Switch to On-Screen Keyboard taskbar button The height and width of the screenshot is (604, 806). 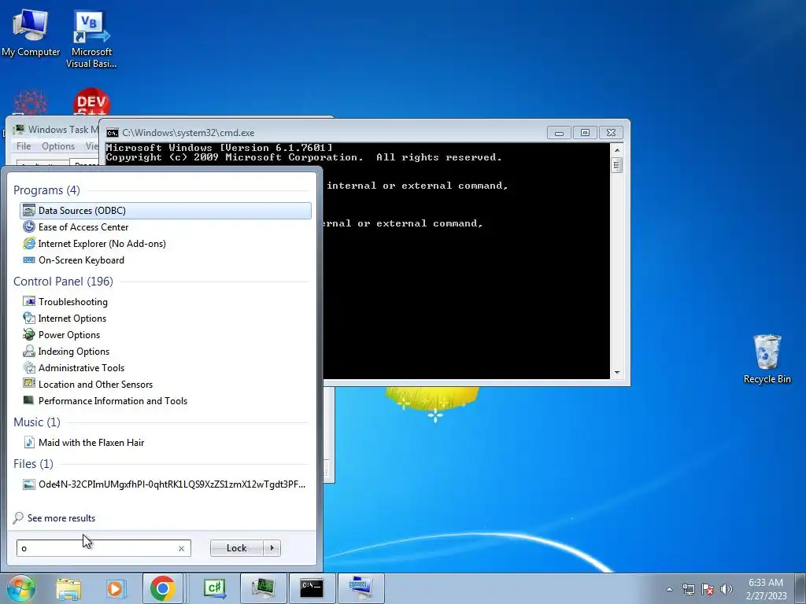[360, 588]
